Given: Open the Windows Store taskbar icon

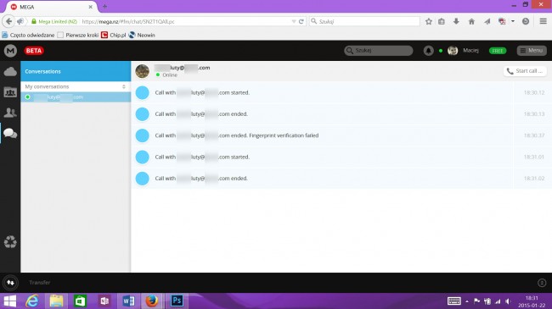Looking at the screenshot, I should [81, 301].
